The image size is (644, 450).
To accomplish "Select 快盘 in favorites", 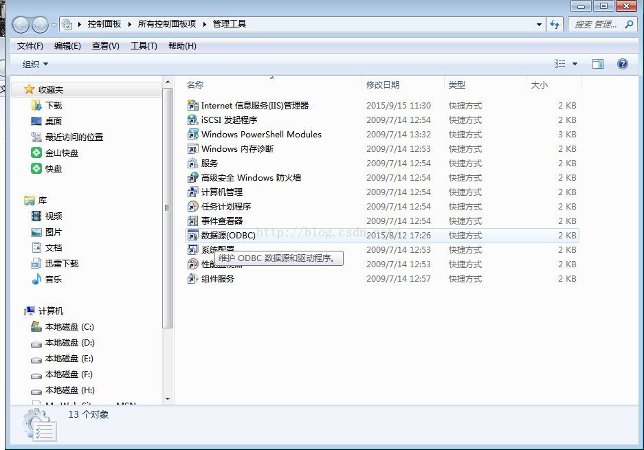I will (47, 169).
